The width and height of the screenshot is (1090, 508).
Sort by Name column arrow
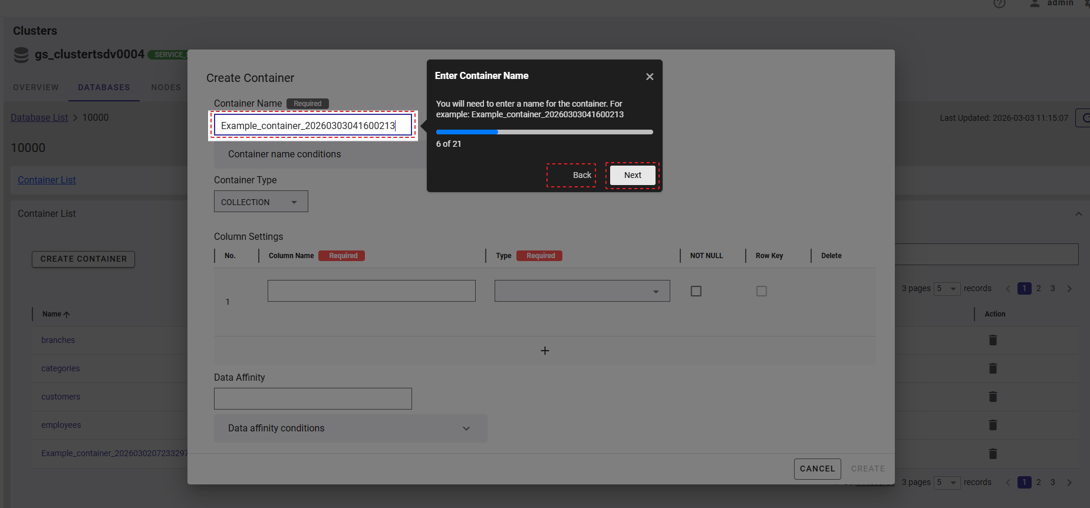pyautogui.click(x=67, y=315)
